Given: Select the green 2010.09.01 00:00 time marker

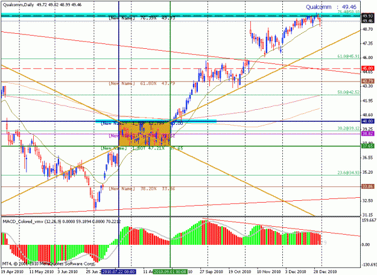Looking at the screenshot, I should 170,271.
